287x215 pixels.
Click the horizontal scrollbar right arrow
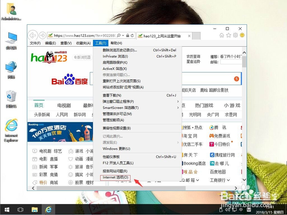coord(236,188)
